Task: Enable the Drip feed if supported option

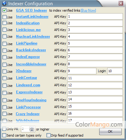Action: point(48,135)
